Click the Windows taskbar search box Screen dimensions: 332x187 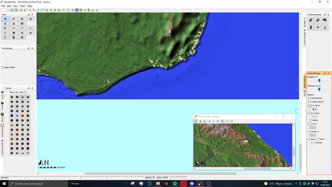[38, 183]
